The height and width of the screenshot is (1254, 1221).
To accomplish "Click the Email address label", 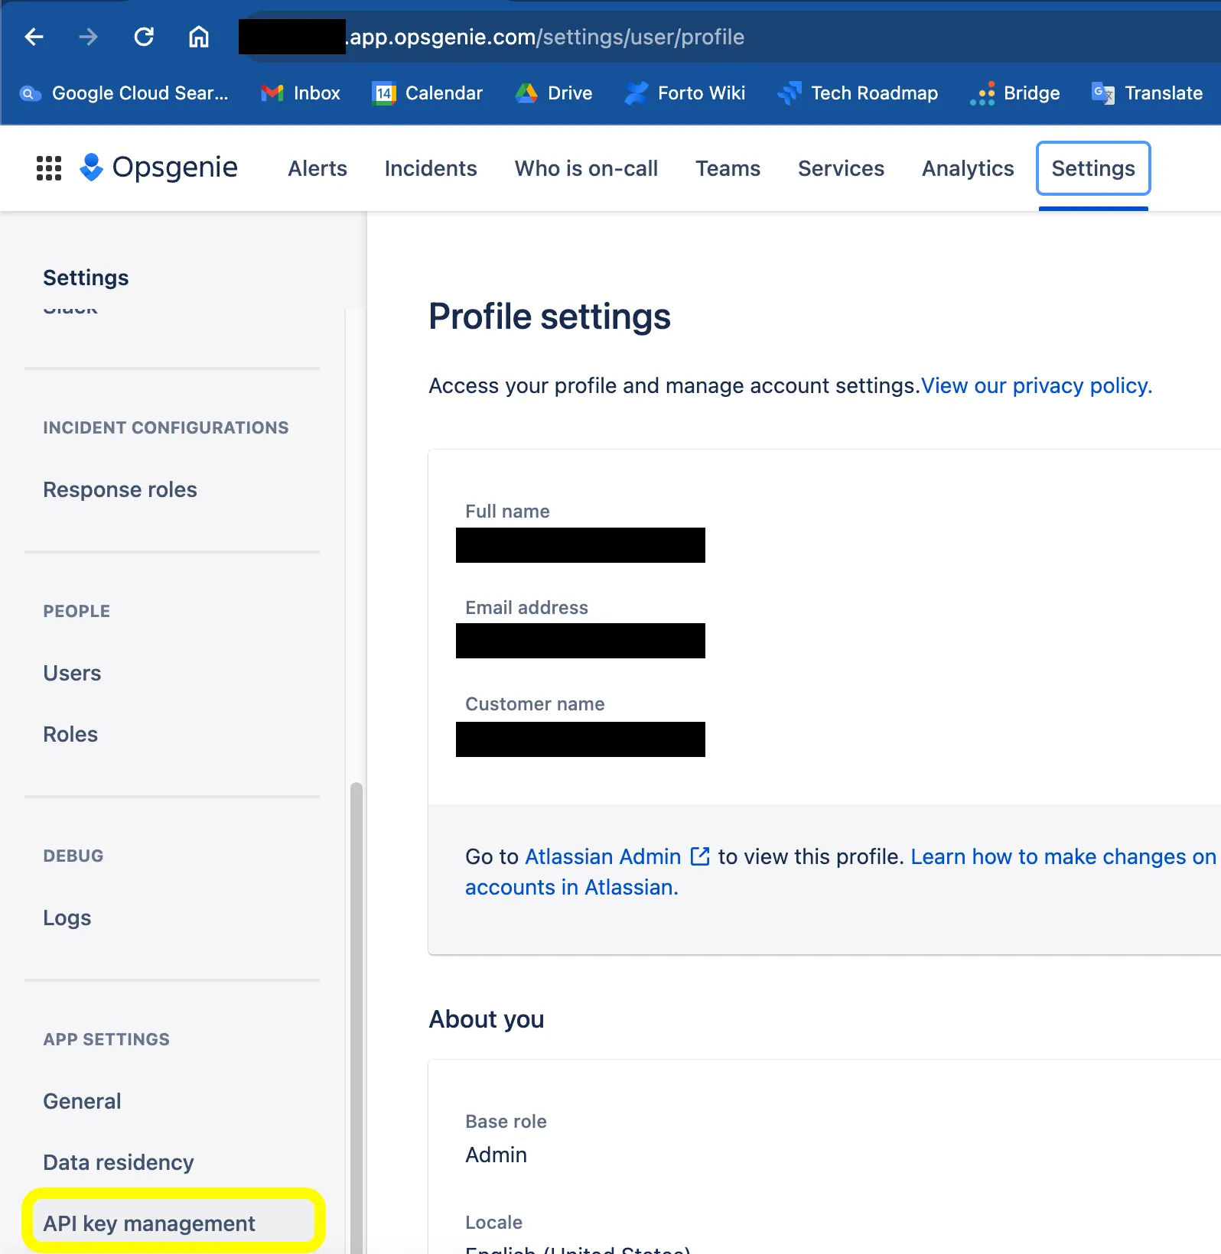I will 526,607.
